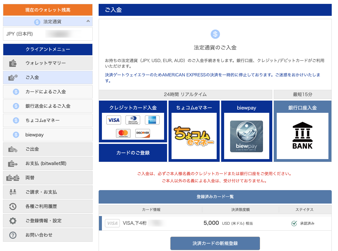This screenshot has height=251, width=338.
Task: Click the history clock icon for 各種ご利用履歴
Action: pyautogui.click(x=13, y=207)
